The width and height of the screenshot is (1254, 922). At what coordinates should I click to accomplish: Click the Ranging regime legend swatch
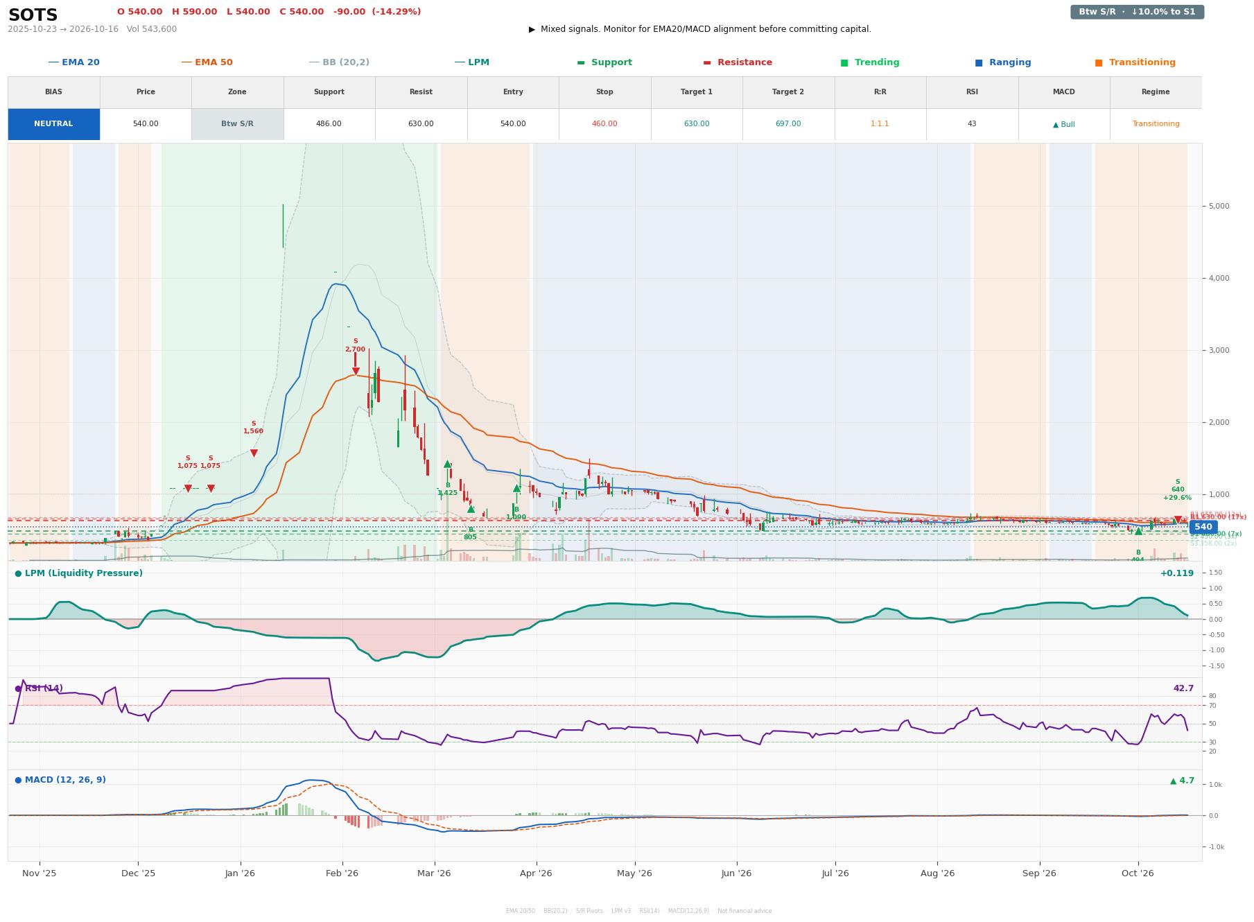point(978,62)
